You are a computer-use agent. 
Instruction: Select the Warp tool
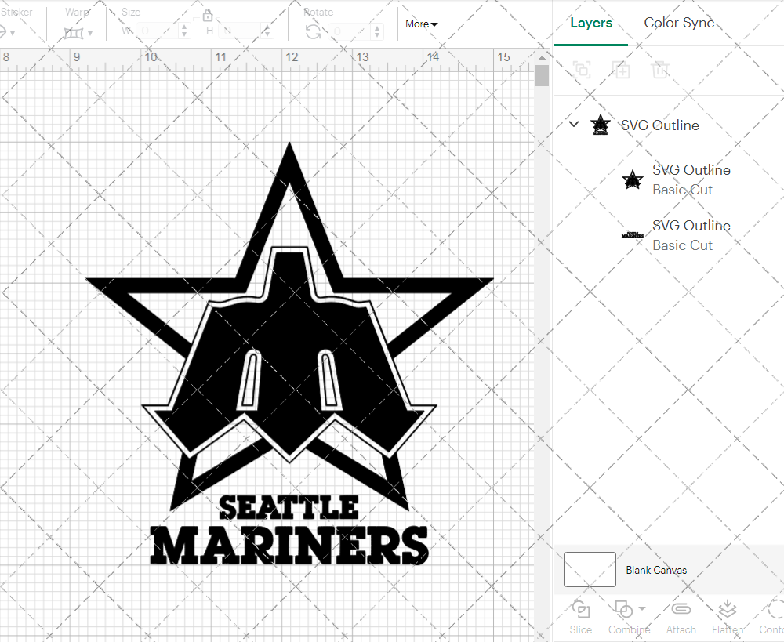(x=74, y=32)
